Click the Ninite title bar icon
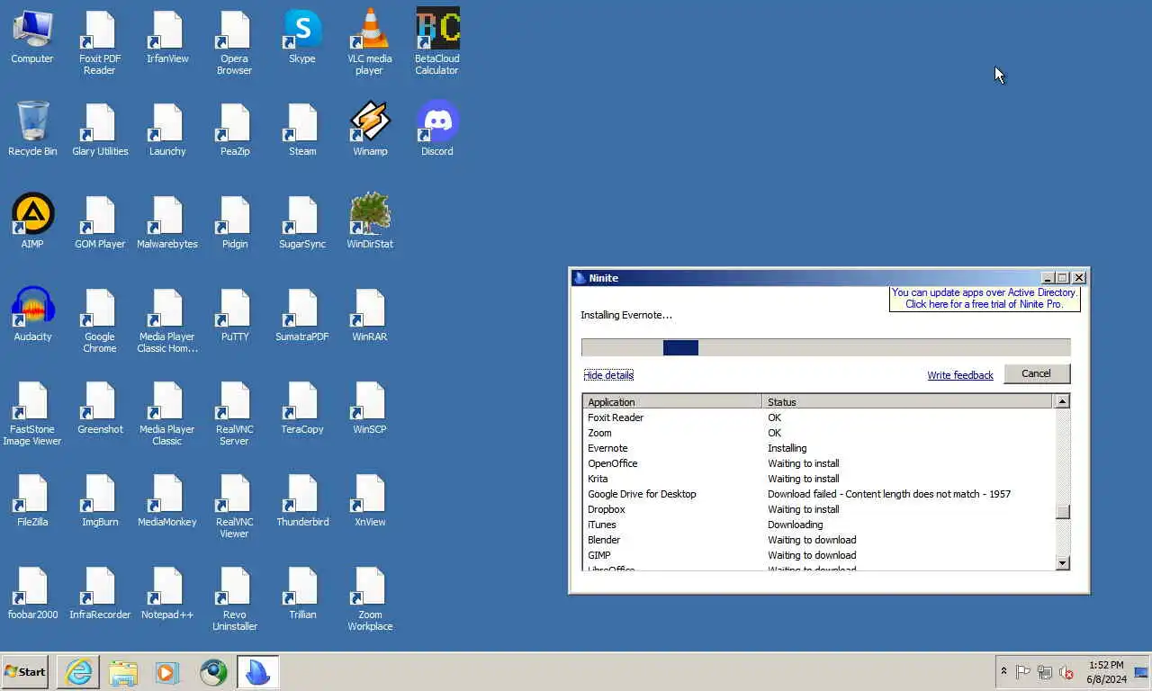 pyautogui.click(x=580, y=278)
